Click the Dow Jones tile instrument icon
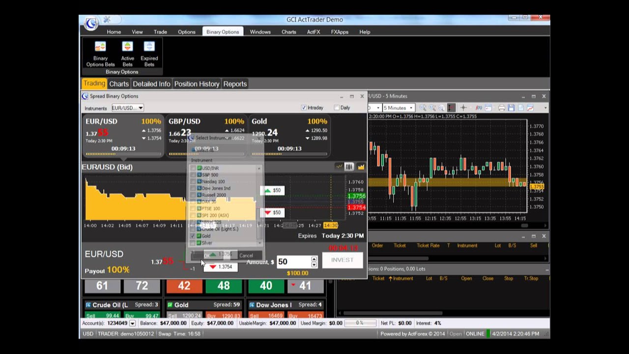The image size is (629, 354). (x=253, y=305)
